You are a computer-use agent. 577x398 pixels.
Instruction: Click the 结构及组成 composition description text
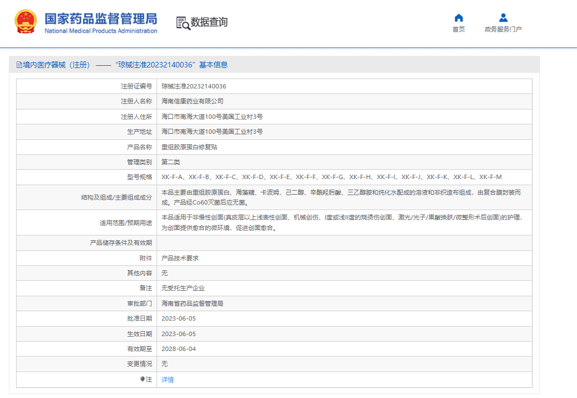341,197
